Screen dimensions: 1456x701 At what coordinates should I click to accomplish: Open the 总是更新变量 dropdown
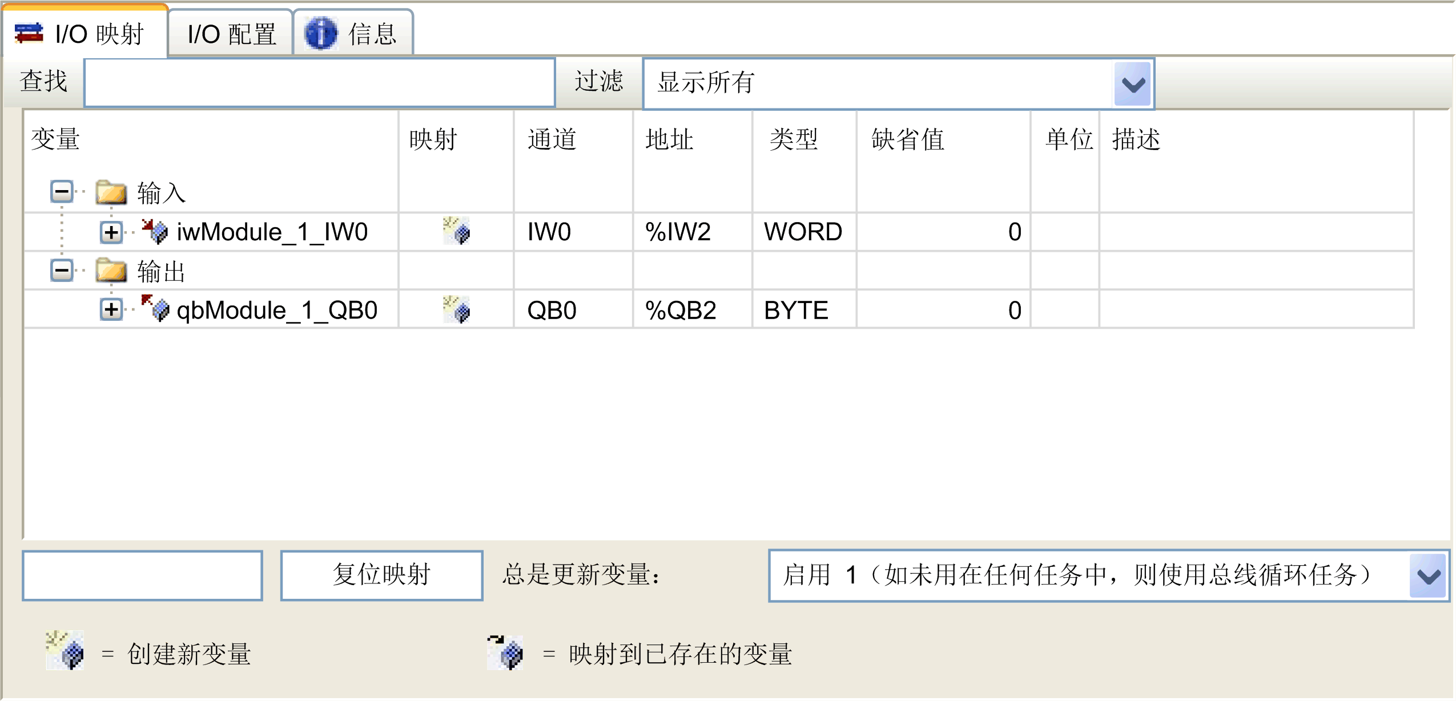point(1428,576)
